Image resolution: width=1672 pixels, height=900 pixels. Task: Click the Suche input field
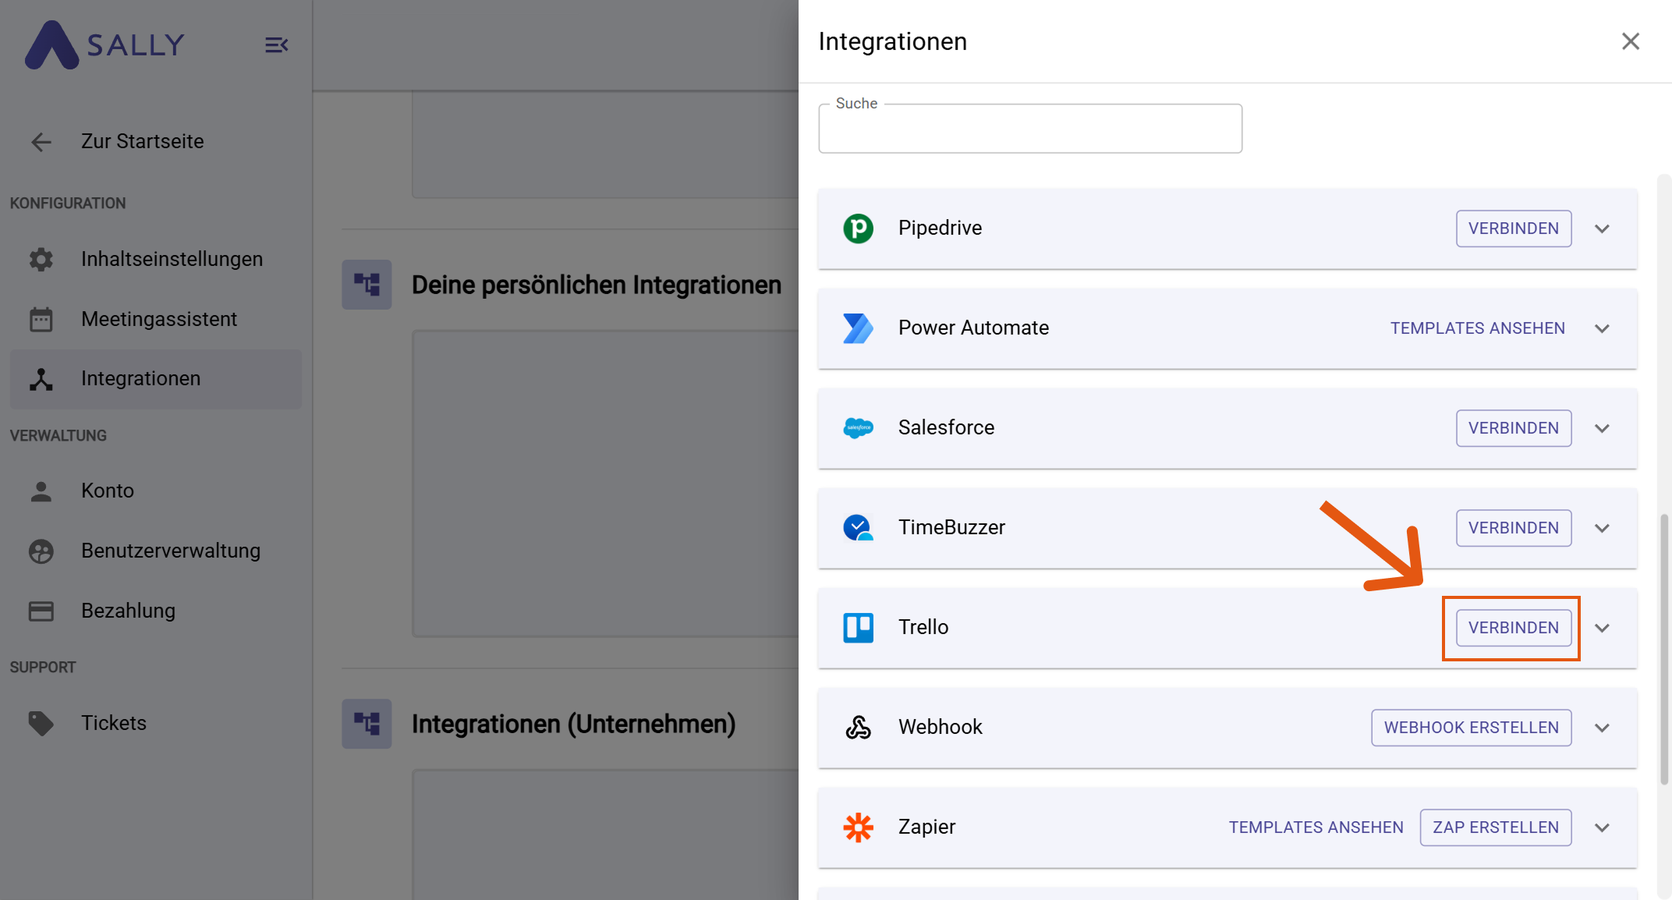tap(1030, 129)
